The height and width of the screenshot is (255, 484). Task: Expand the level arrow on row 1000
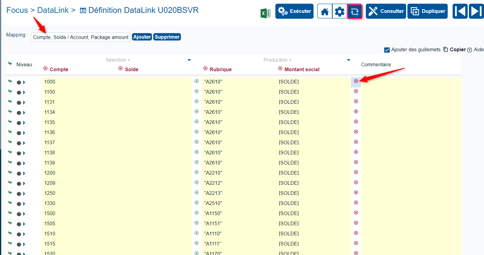[x=24, y=82]
